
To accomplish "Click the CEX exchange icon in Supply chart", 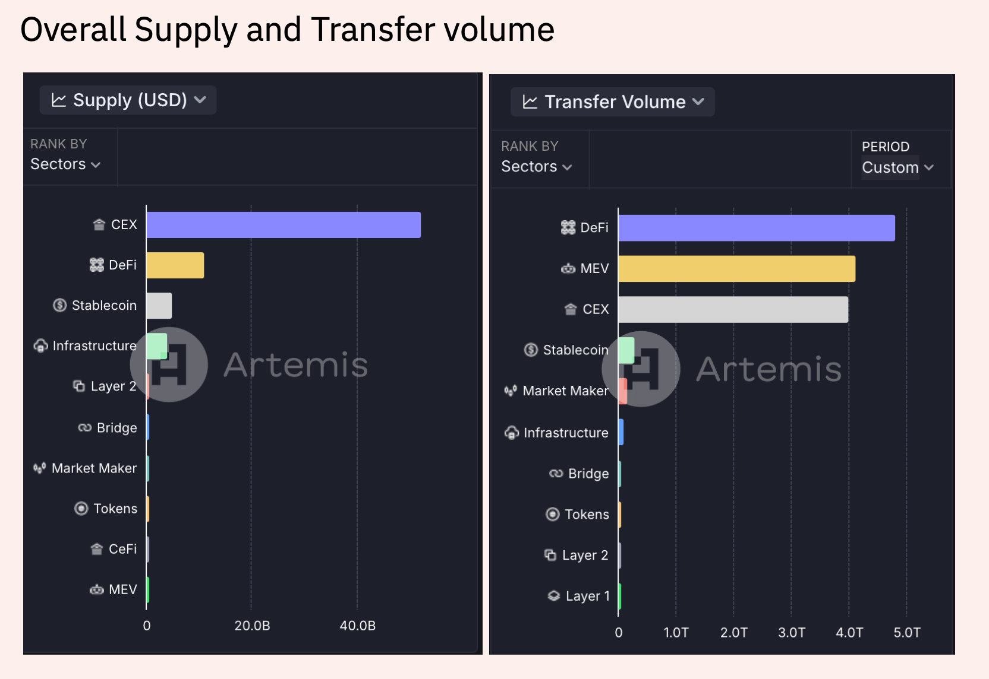I will click(x=99, y=224).
